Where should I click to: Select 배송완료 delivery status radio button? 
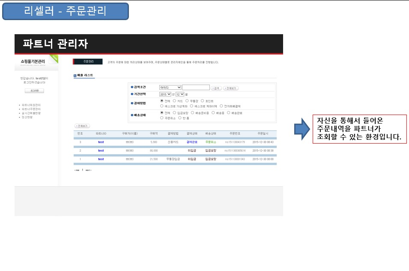coord(228,113)
